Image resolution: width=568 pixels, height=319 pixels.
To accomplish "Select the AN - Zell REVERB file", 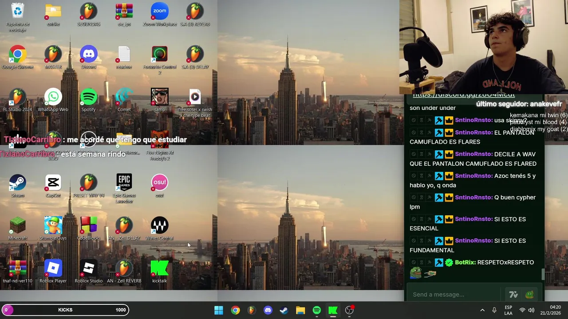I will click(x=124, y=272).
